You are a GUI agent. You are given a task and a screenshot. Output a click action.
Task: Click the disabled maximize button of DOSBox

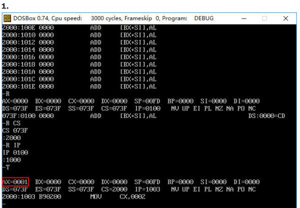264,18
